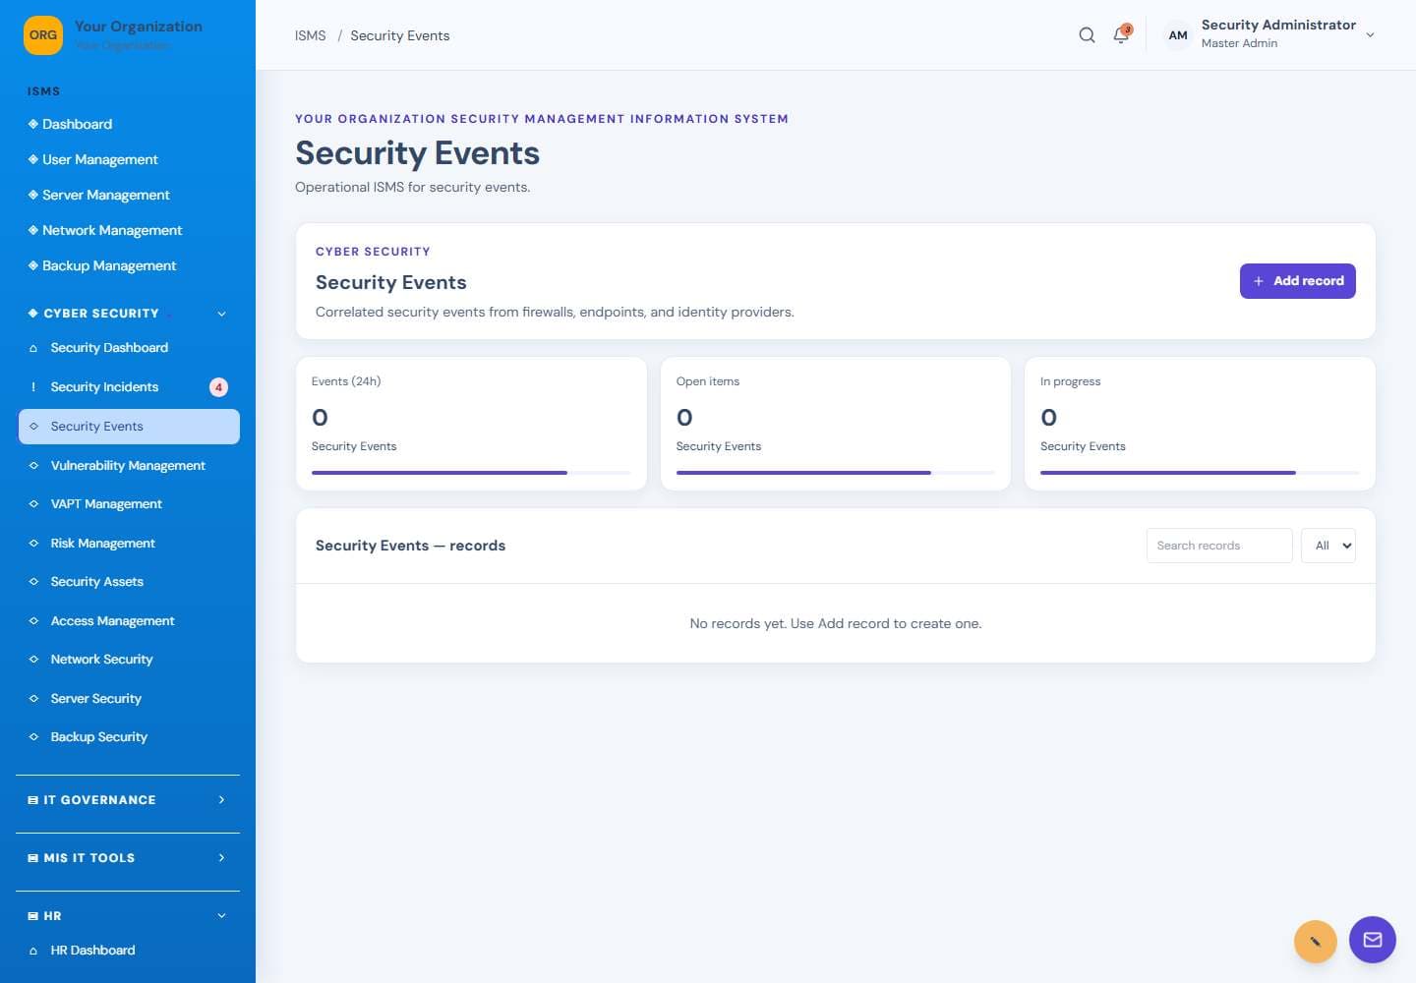The image size is (1416, 983).
Task: Click the AM user avatar
Action: [1177, 35]
